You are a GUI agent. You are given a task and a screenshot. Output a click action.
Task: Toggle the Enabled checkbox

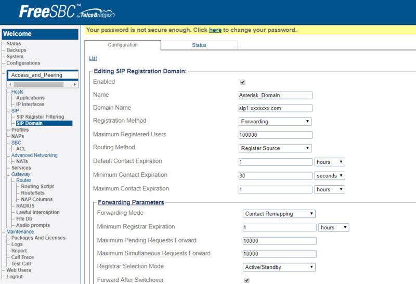242,82
